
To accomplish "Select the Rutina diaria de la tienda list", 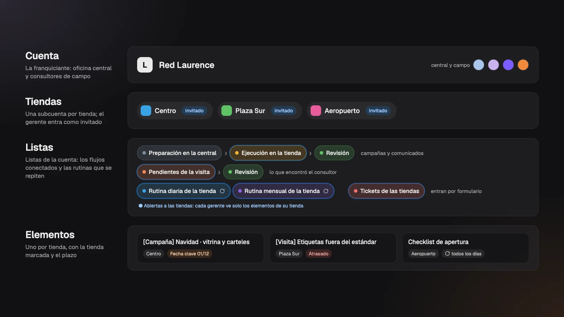I will coord(184,191).
